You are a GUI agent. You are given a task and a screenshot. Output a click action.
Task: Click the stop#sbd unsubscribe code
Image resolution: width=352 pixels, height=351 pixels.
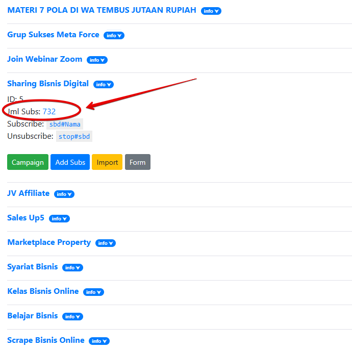pos(73,136)
